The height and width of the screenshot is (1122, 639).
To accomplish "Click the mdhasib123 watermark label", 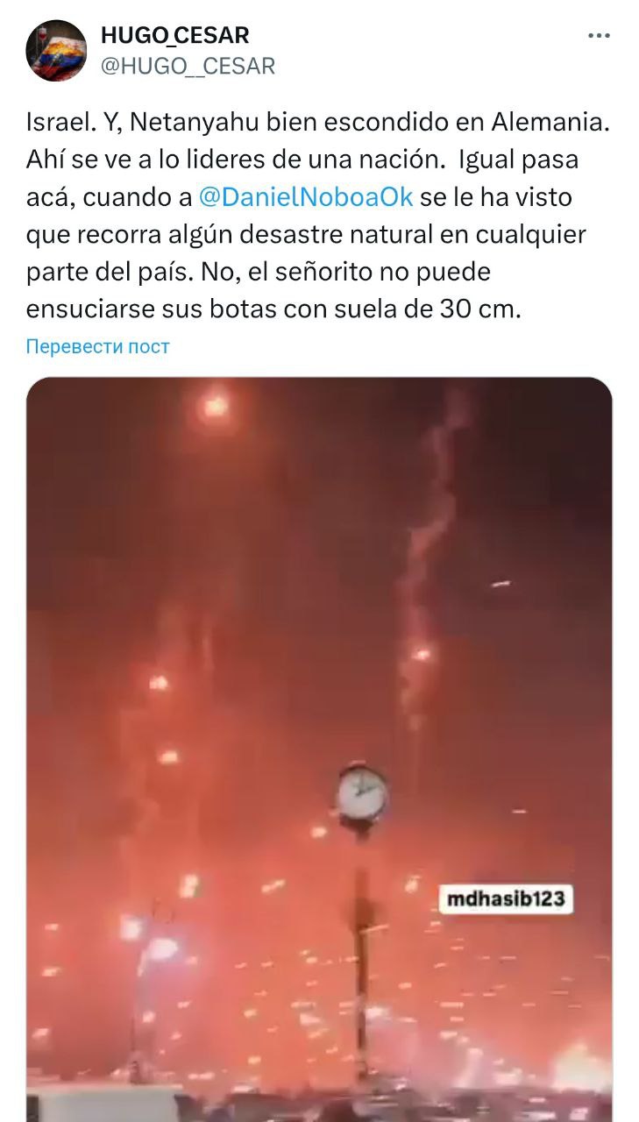I will pyautogui.click(x=507, y=899).
